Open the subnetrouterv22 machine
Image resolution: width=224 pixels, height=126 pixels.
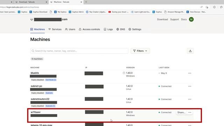(40, 99)
